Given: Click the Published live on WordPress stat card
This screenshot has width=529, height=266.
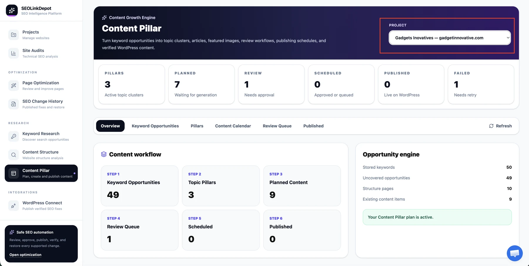Looking at the screenshot, I should click(x=411, y=84).
